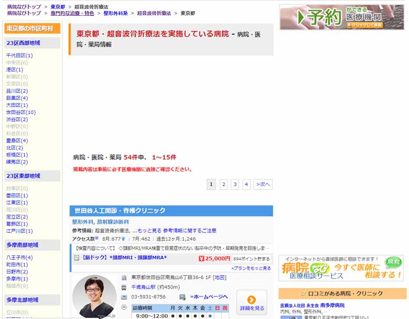Open 整形外科系 breadcrumb link

(x=115, y=13)
